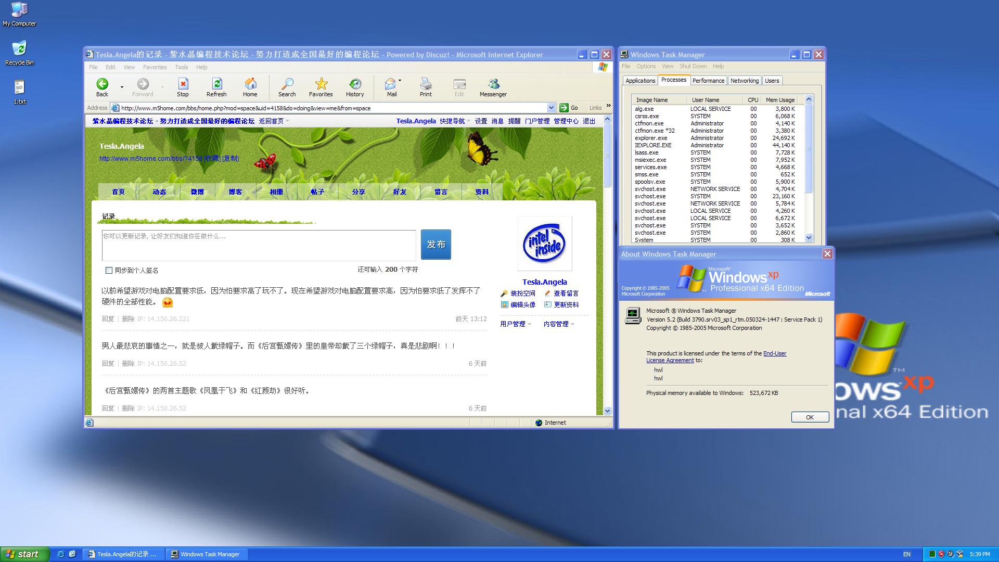Viewport: 999px width, 562px height.
Task: Click the IE address bar URL field
Action: click(333, 108)
